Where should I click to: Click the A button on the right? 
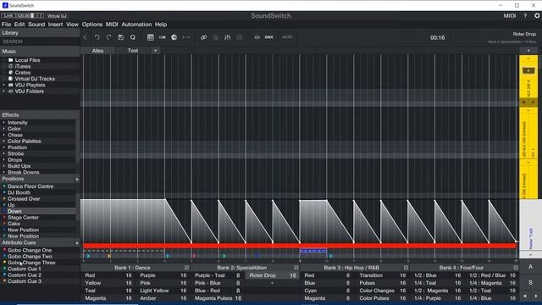[x=530, y=267]
